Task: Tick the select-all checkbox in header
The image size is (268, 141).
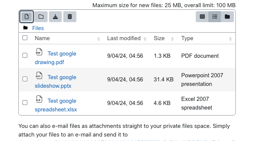Action: point(25,38)
